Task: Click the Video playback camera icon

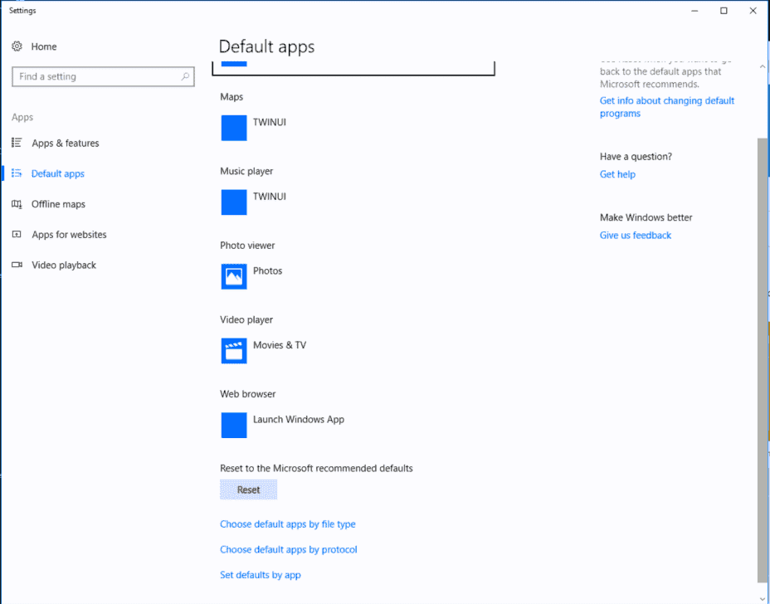Action: 17,265
